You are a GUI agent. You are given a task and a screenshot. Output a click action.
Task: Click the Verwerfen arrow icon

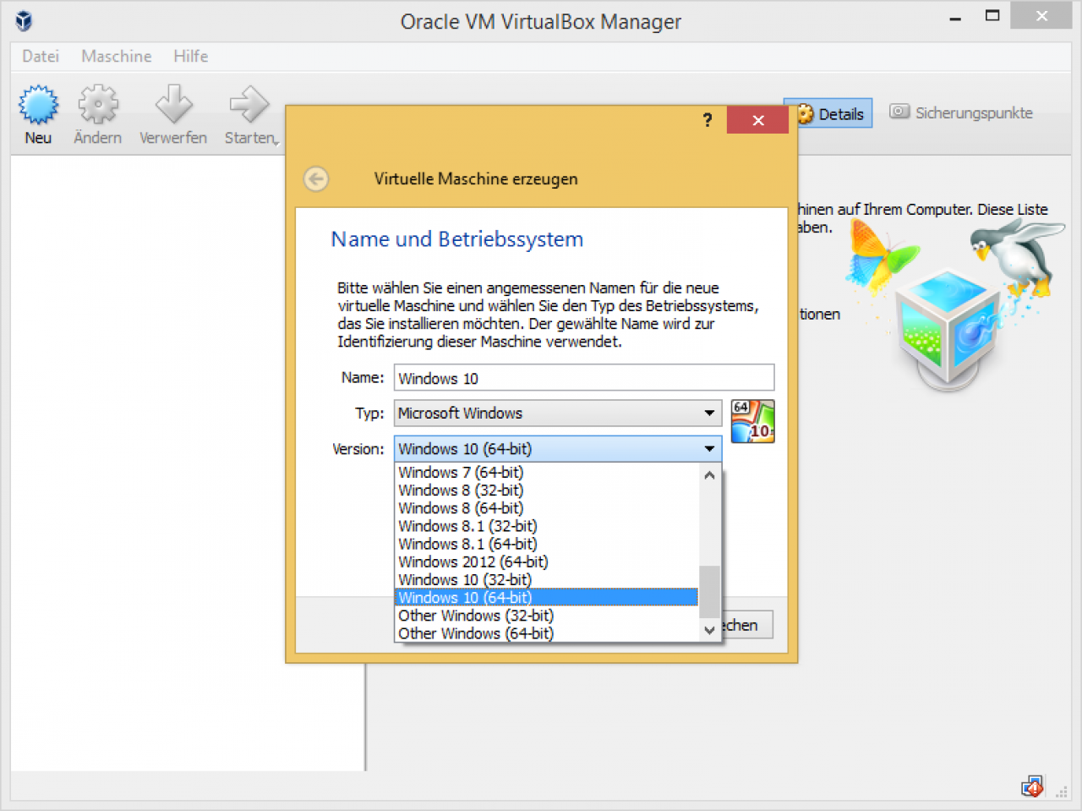click(x=173, y=105)
